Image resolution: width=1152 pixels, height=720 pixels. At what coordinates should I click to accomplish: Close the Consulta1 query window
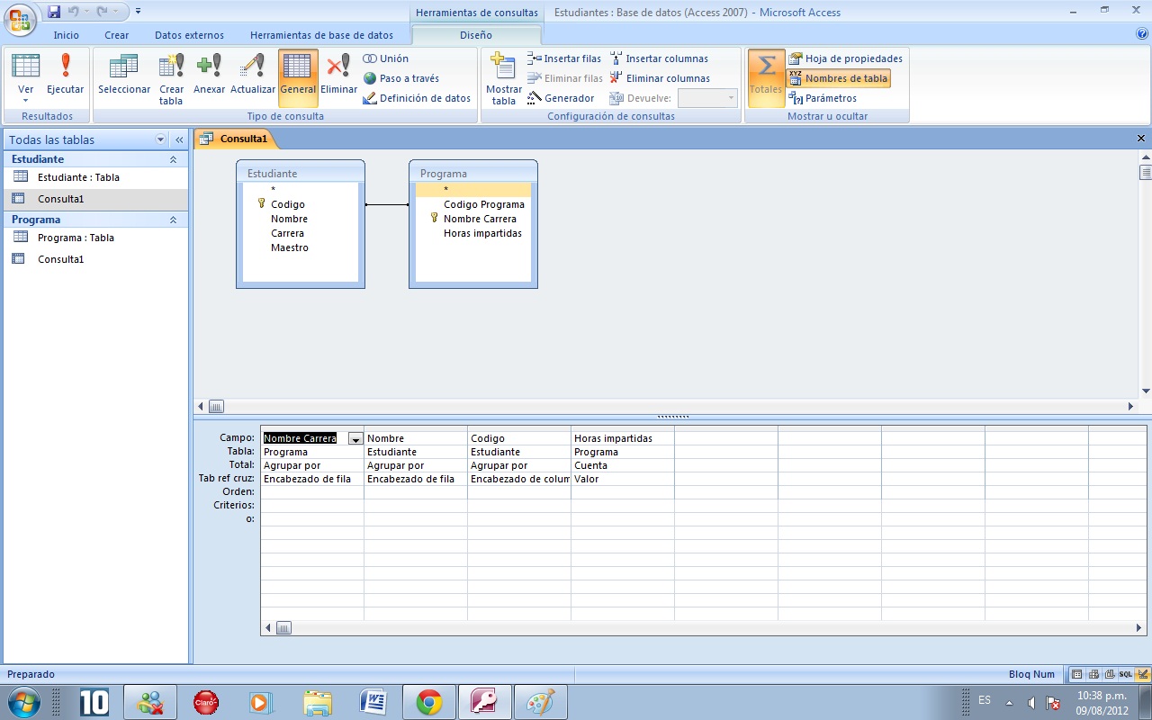tap(1141, 139)
